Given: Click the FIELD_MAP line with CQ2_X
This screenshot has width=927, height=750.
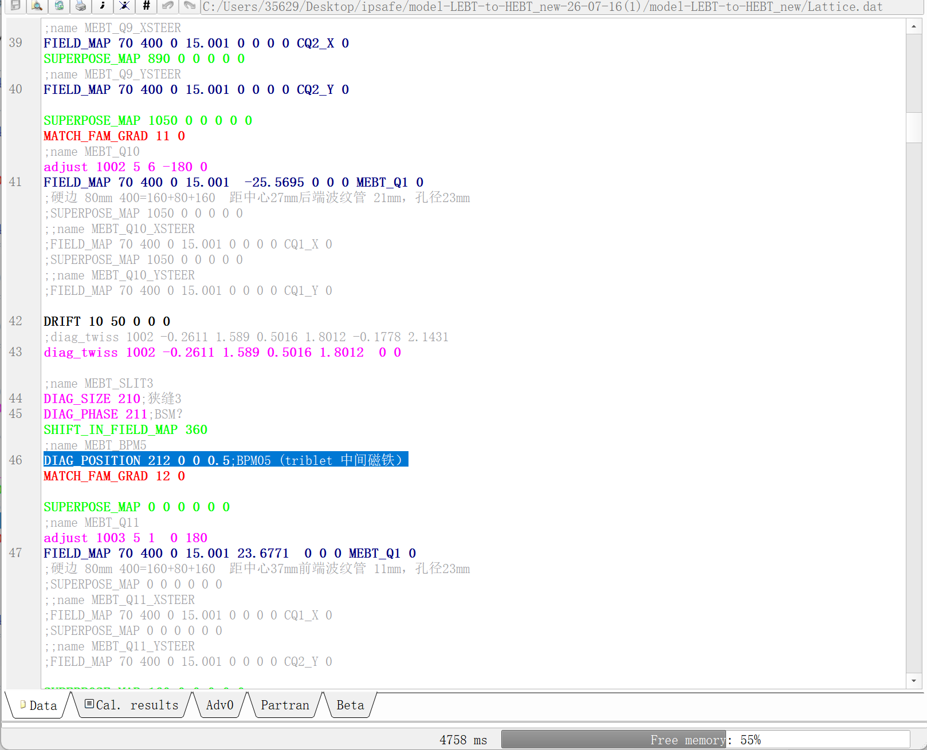Looking at the screenshot, I should (x=197, y=43).
